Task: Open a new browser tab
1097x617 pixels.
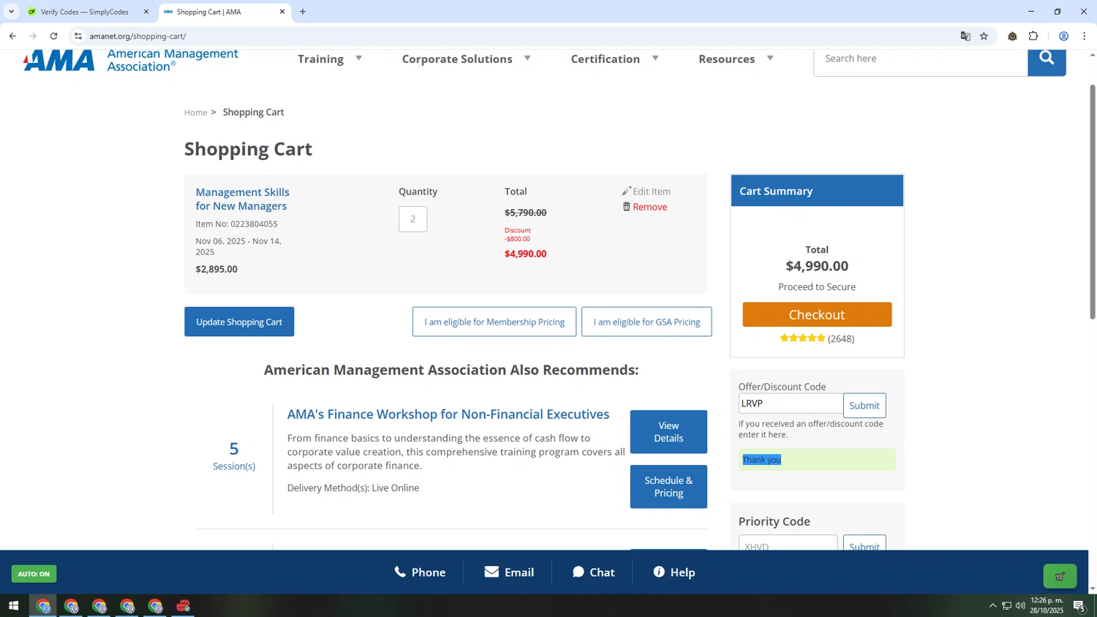Action: 303,12
